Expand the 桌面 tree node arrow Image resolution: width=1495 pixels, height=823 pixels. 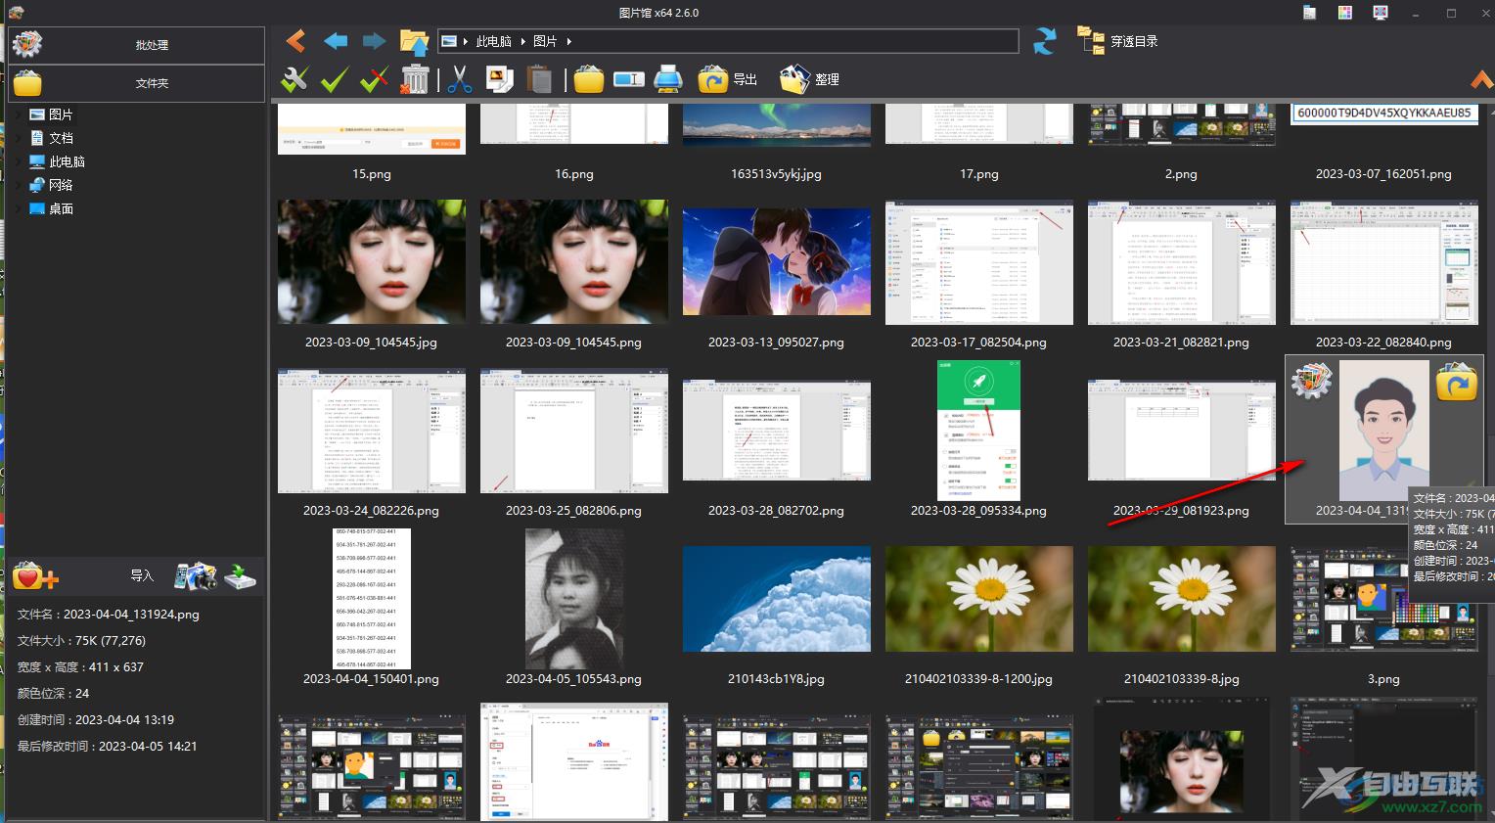tap(19, 208)
